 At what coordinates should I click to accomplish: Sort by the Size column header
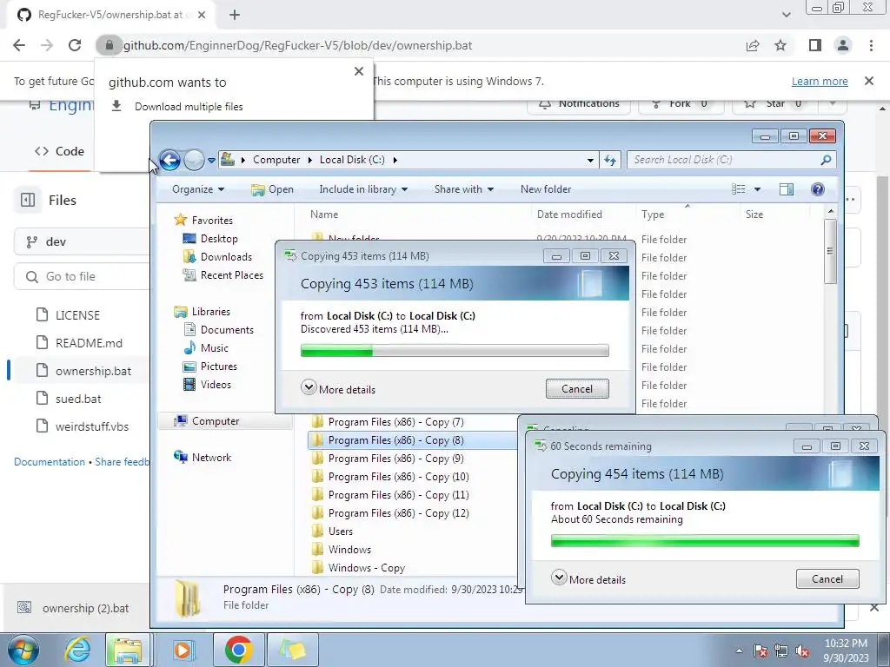[754, 215]
